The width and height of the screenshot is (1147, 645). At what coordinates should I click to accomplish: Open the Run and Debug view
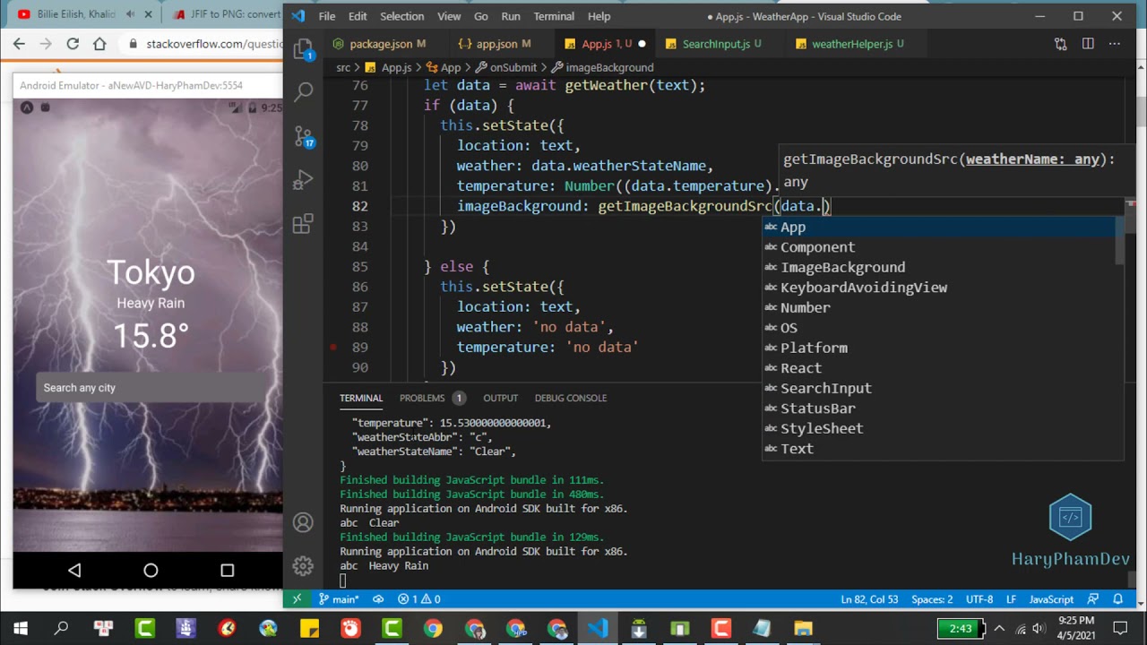[x=303, y=179]
